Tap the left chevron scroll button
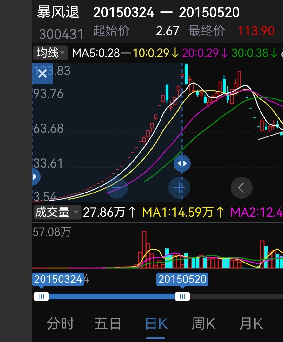This screenshot has height=342, width=283. point(241,187)
